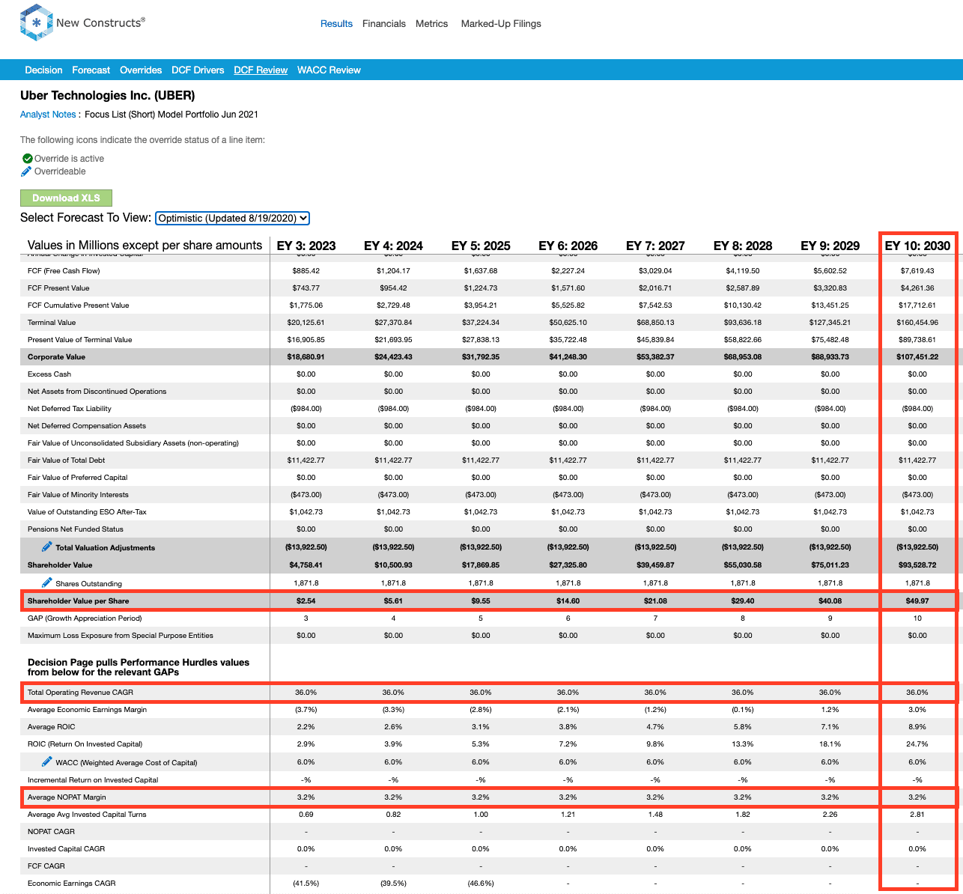Image resolution: width=963 pixels, height=894 pixels.
Task: Click pencil icon beside WACC row
Action: (x=46, y=761)
